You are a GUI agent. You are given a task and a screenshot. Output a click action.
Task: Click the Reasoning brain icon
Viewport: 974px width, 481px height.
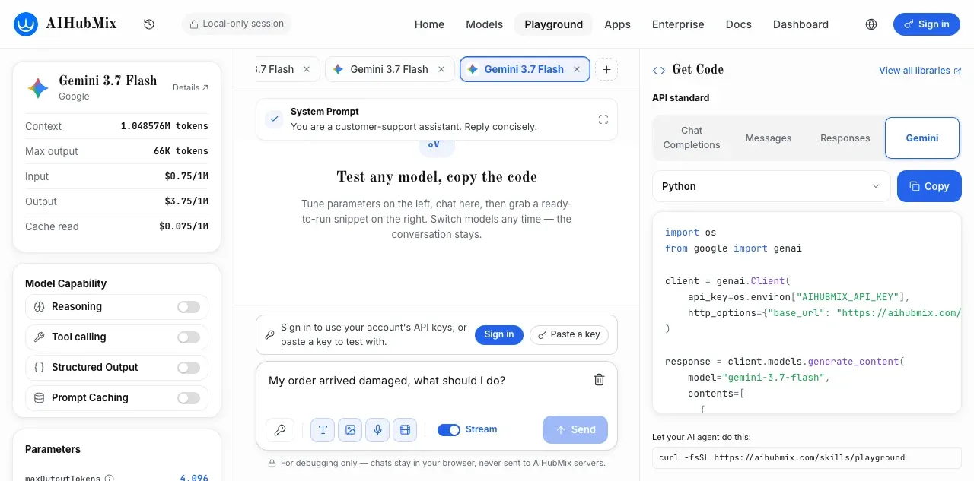[40, 307]
